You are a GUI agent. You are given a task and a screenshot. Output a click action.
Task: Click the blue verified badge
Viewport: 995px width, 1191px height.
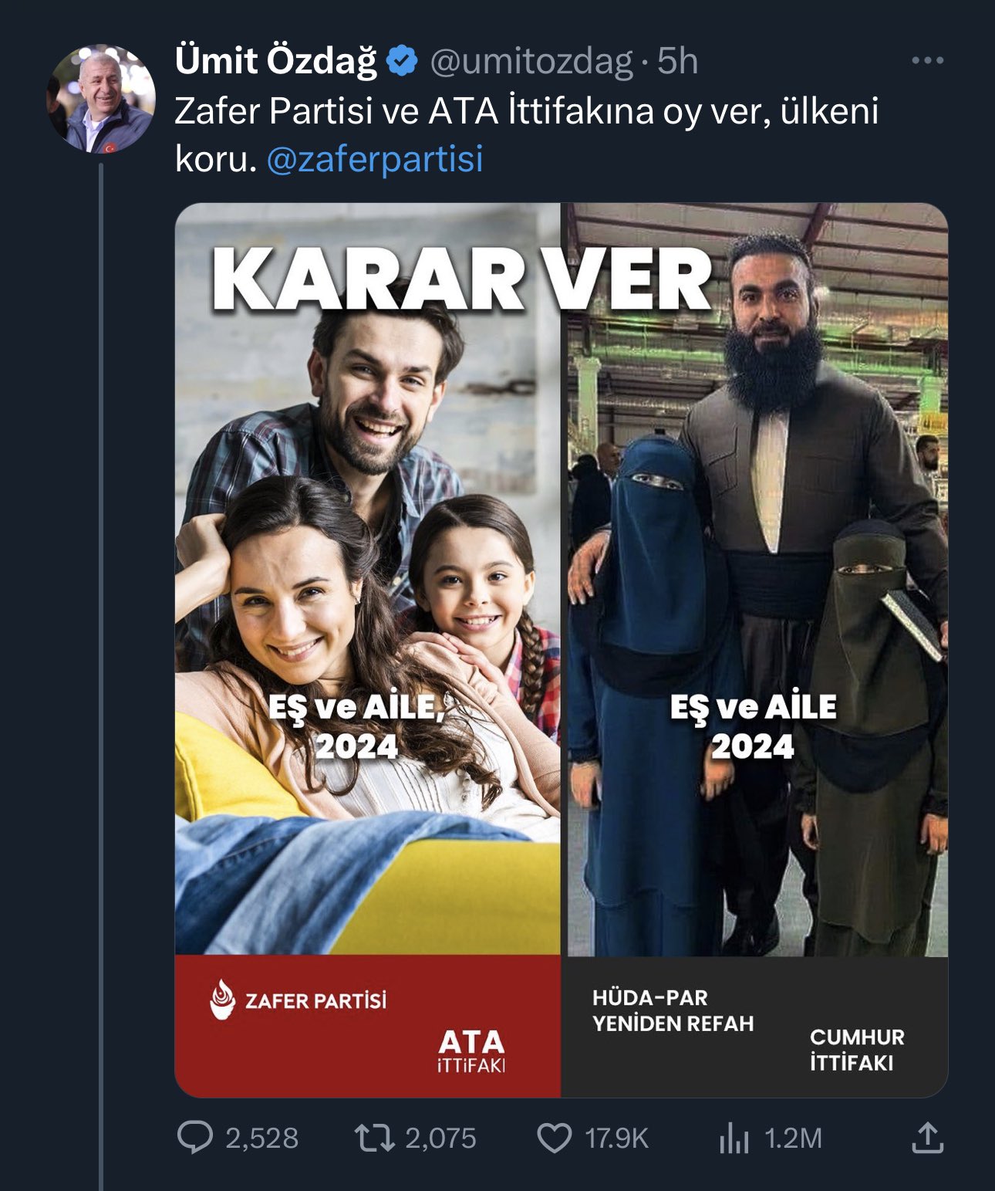coord(402,61)
